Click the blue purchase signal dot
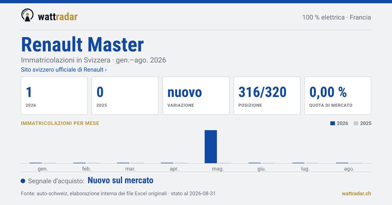This screenshot has width=392, height=205. point(23,181)
